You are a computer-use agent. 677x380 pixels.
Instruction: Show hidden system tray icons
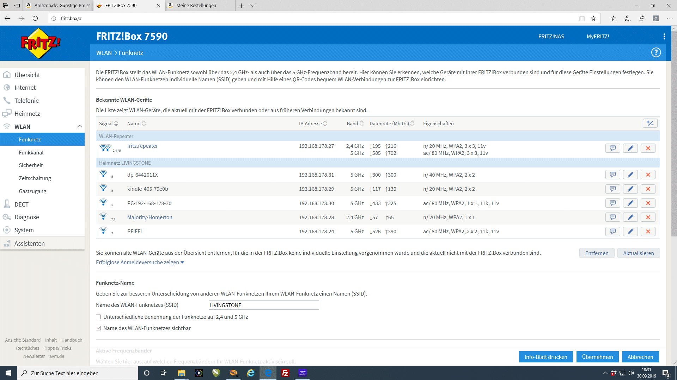605,373
